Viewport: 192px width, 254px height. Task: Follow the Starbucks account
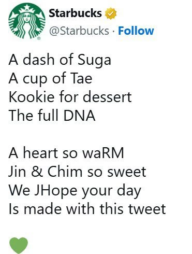pyautogui.click(x=136, y=31)
